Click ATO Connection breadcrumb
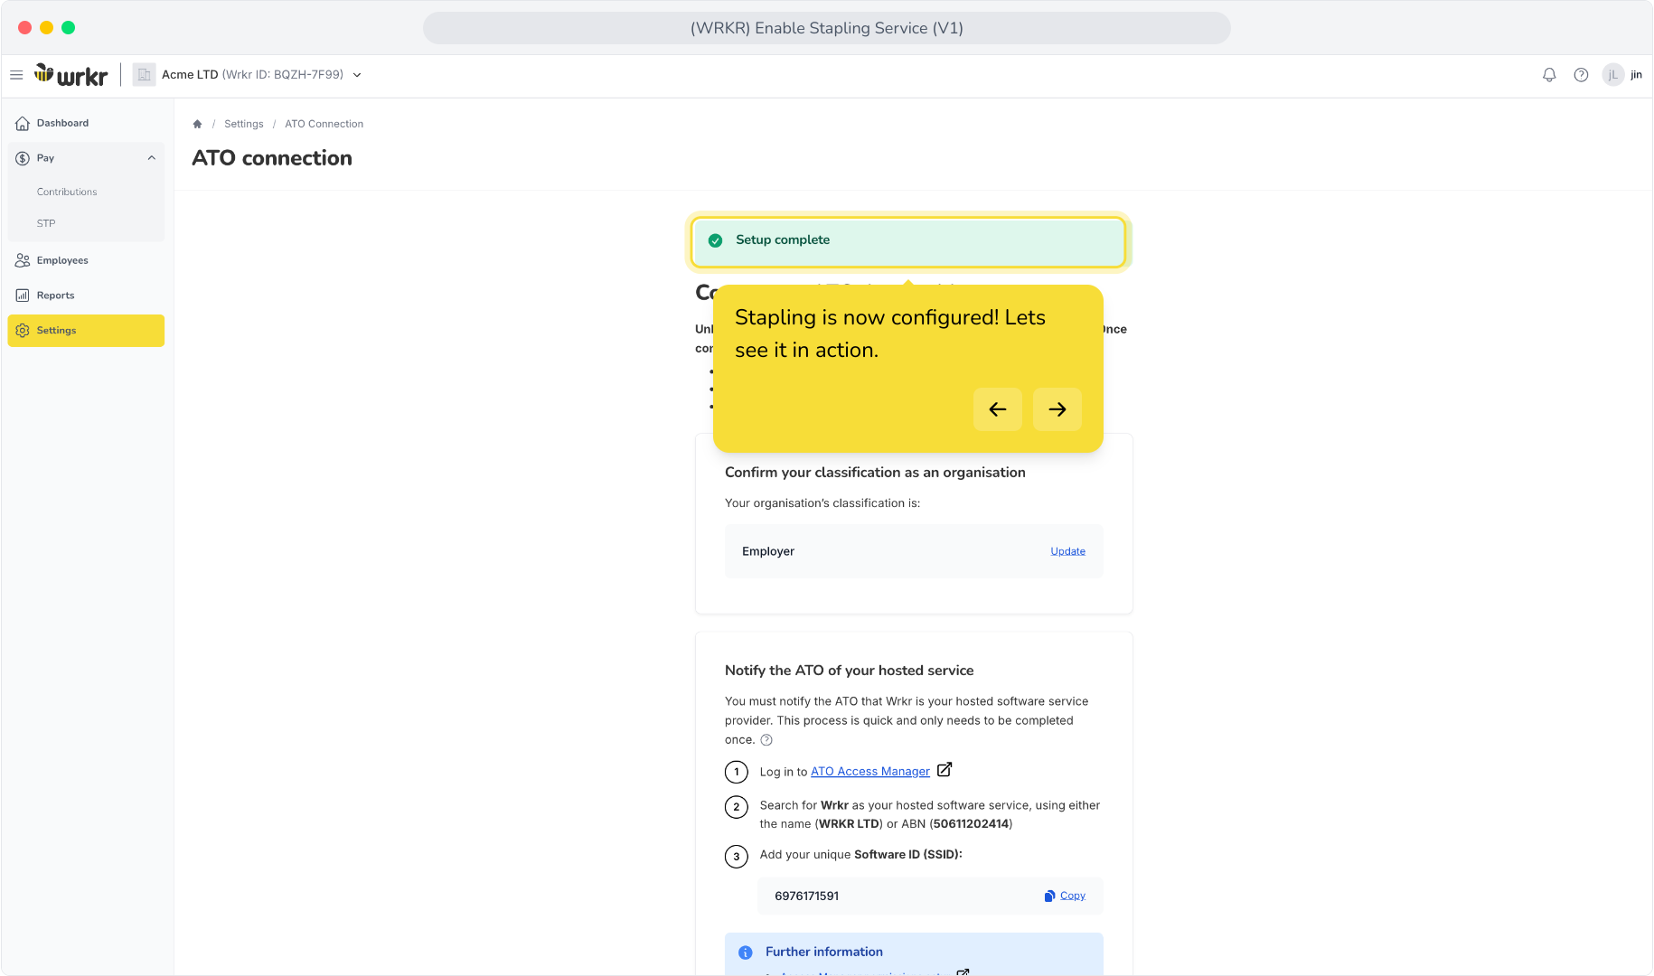This screenshot has height=976, width=1654. [x=324, y=124]
